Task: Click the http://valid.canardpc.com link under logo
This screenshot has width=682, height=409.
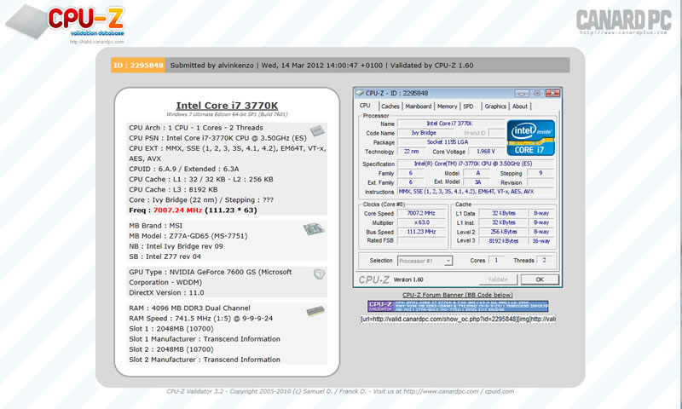Action: point(97,42)
